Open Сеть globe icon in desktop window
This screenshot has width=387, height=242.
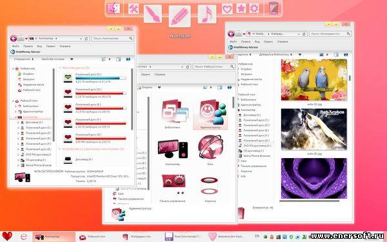pos(210,147)
